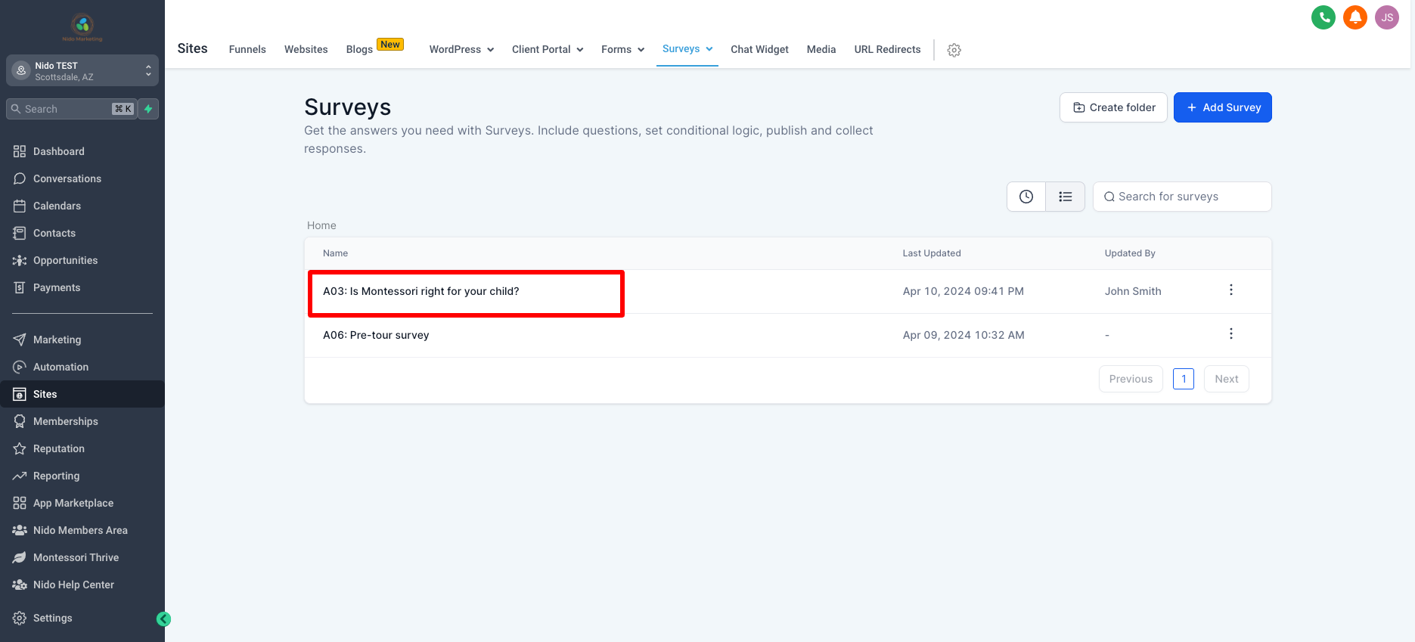The height and width of the screenshot is (642, 1415).
Task: Click the Search for surveys field
Action: 1182,197
